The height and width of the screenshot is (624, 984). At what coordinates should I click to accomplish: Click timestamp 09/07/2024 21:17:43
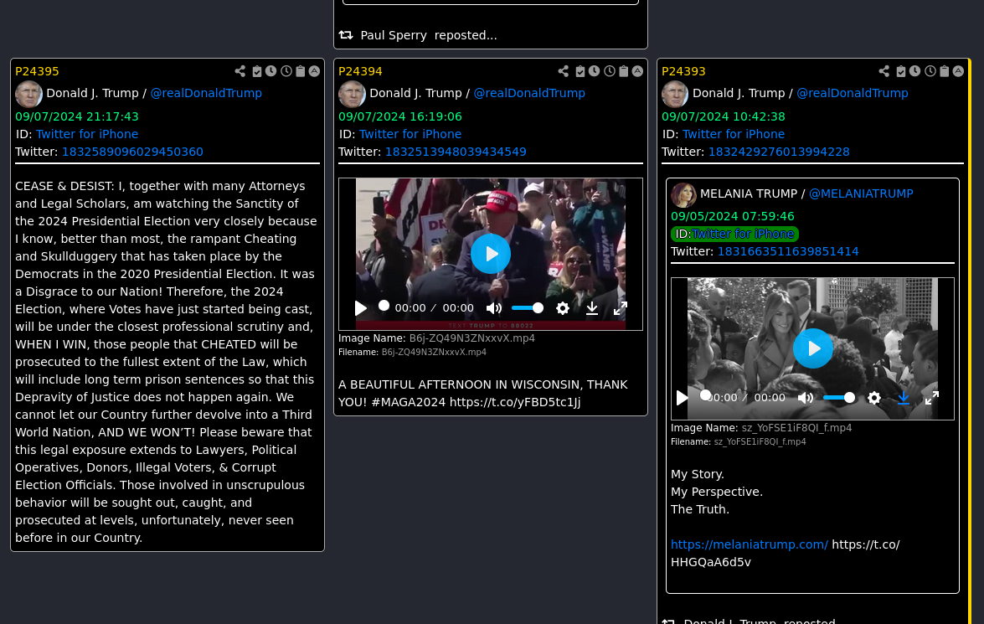point(77,116)
